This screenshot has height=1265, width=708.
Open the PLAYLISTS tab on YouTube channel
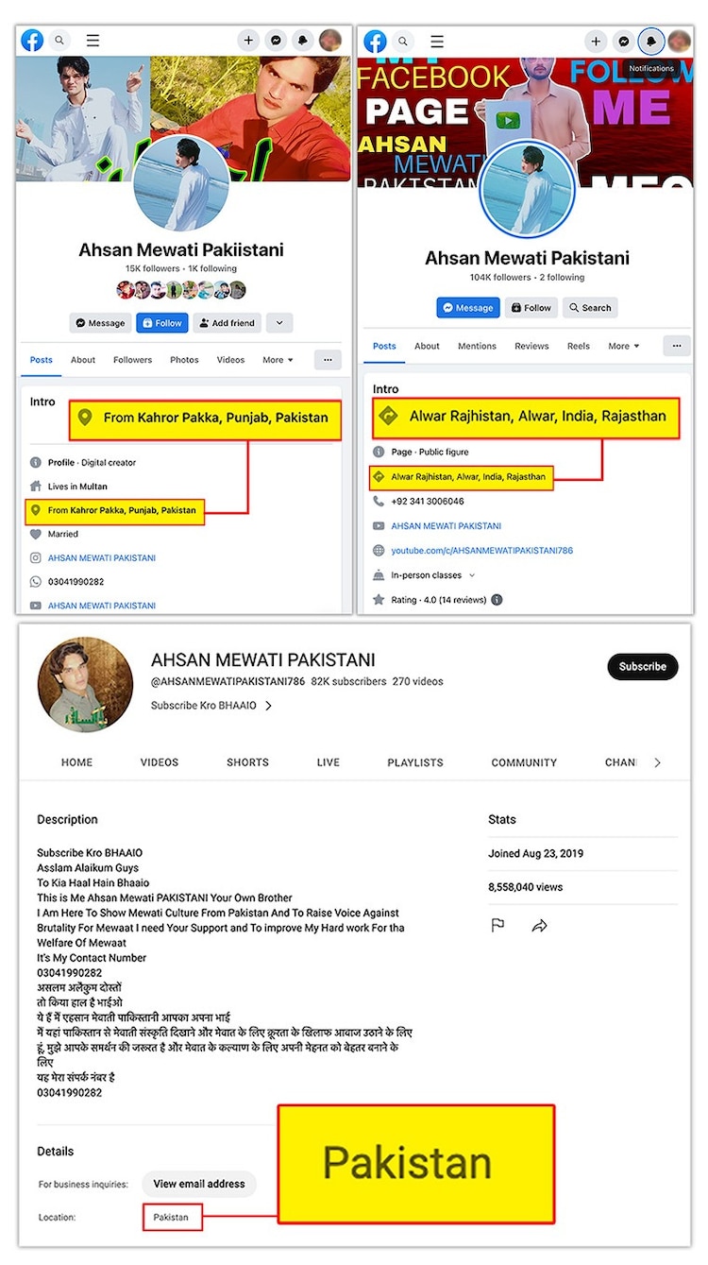point(414,762)
